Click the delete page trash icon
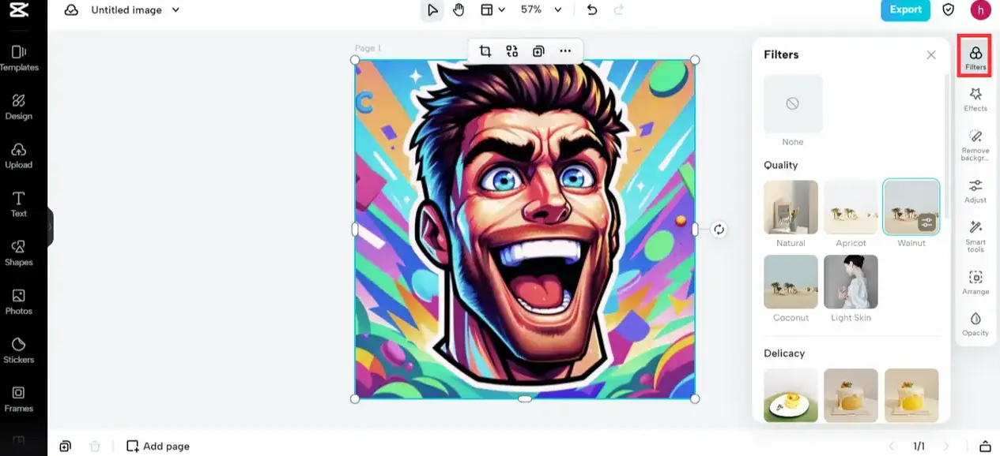This screenshot has width=1000, height=456. pos(95,446)
